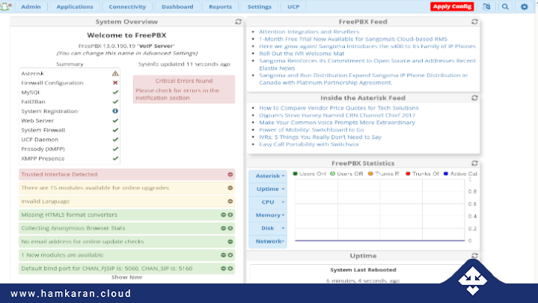Click the Fail2Ban green check status icon
Screen dimensions: 538x303
pyautogui.click(x=115, y=102)
